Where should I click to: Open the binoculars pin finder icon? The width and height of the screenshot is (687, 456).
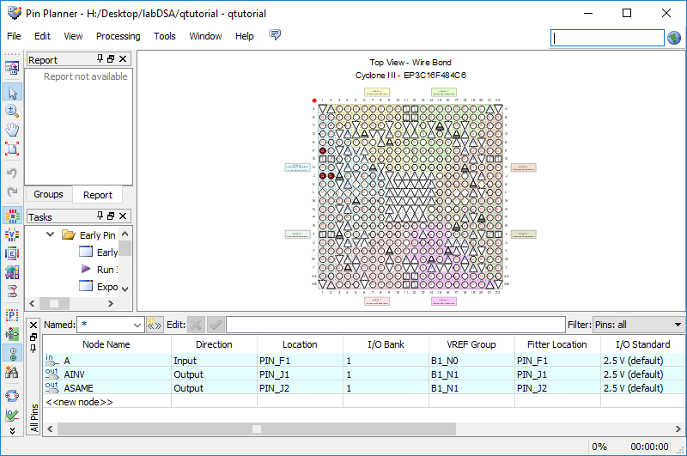(12, 372)
